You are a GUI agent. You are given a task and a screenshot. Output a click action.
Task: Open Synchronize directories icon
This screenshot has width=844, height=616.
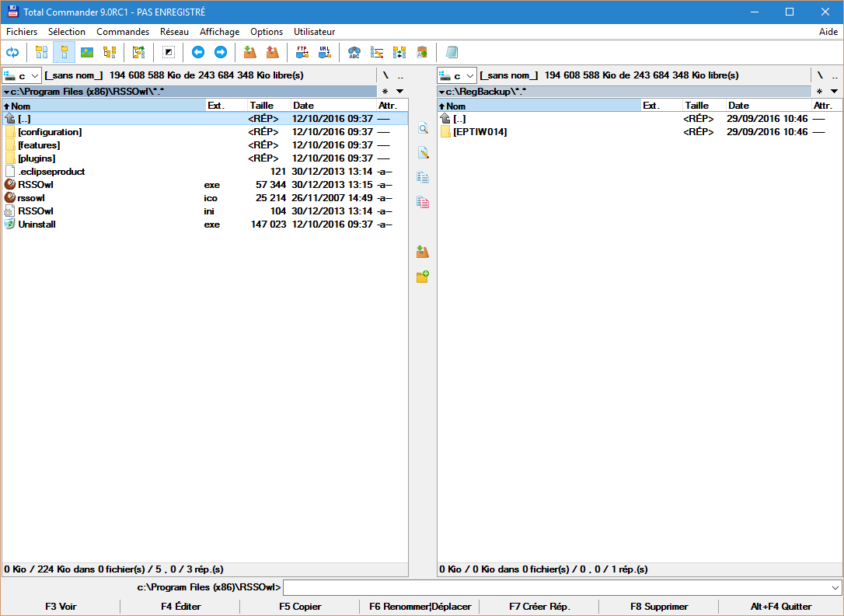399,52
